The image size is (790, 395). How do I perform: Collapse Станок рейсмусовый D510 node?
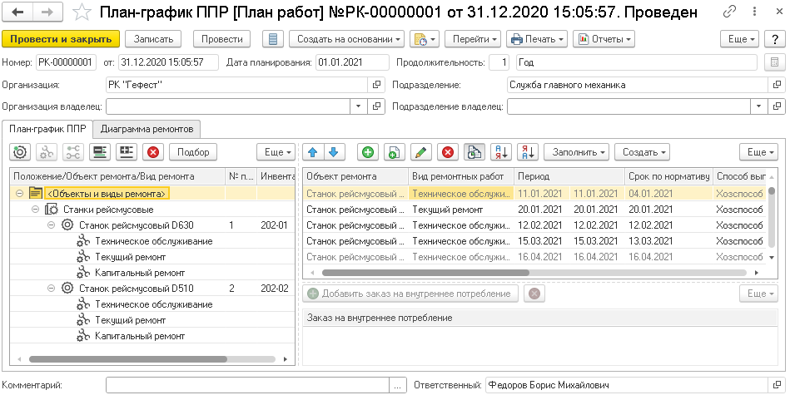click(51, 289)
